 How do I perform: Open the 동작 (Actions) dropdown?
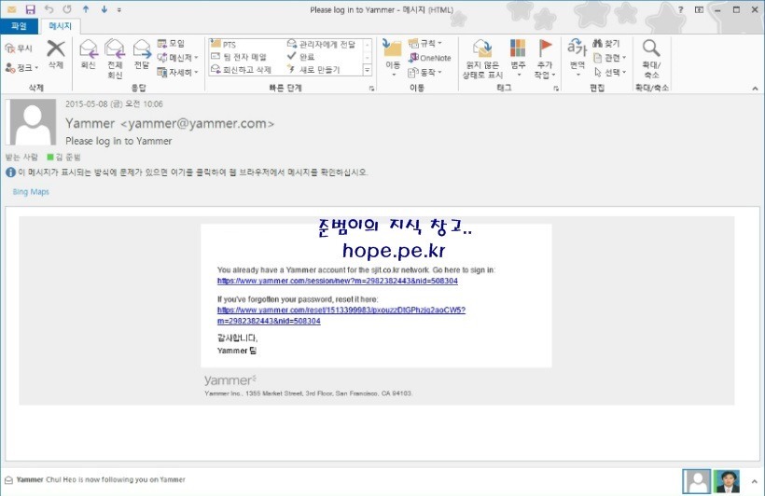(x=424, y=72)
